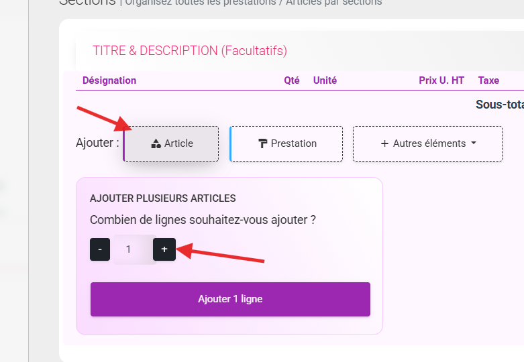
Task: Increase line count with the plus button
Action: click(x=164, y=249)
